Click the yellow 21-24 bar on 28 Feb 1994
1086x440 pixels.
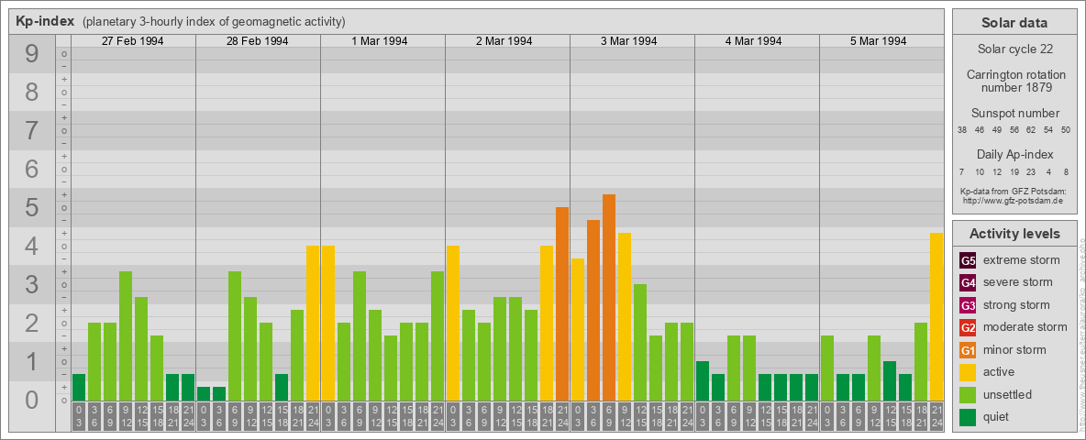313,323
